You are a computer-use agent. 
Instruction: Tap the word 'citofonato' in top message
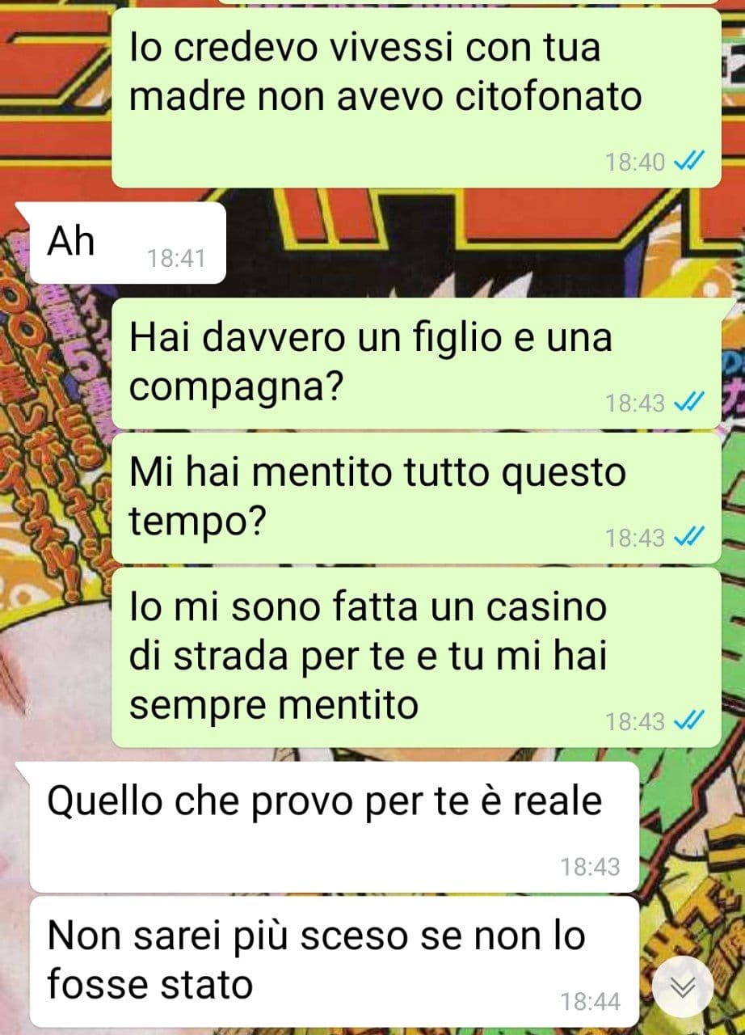pos(549,97)
